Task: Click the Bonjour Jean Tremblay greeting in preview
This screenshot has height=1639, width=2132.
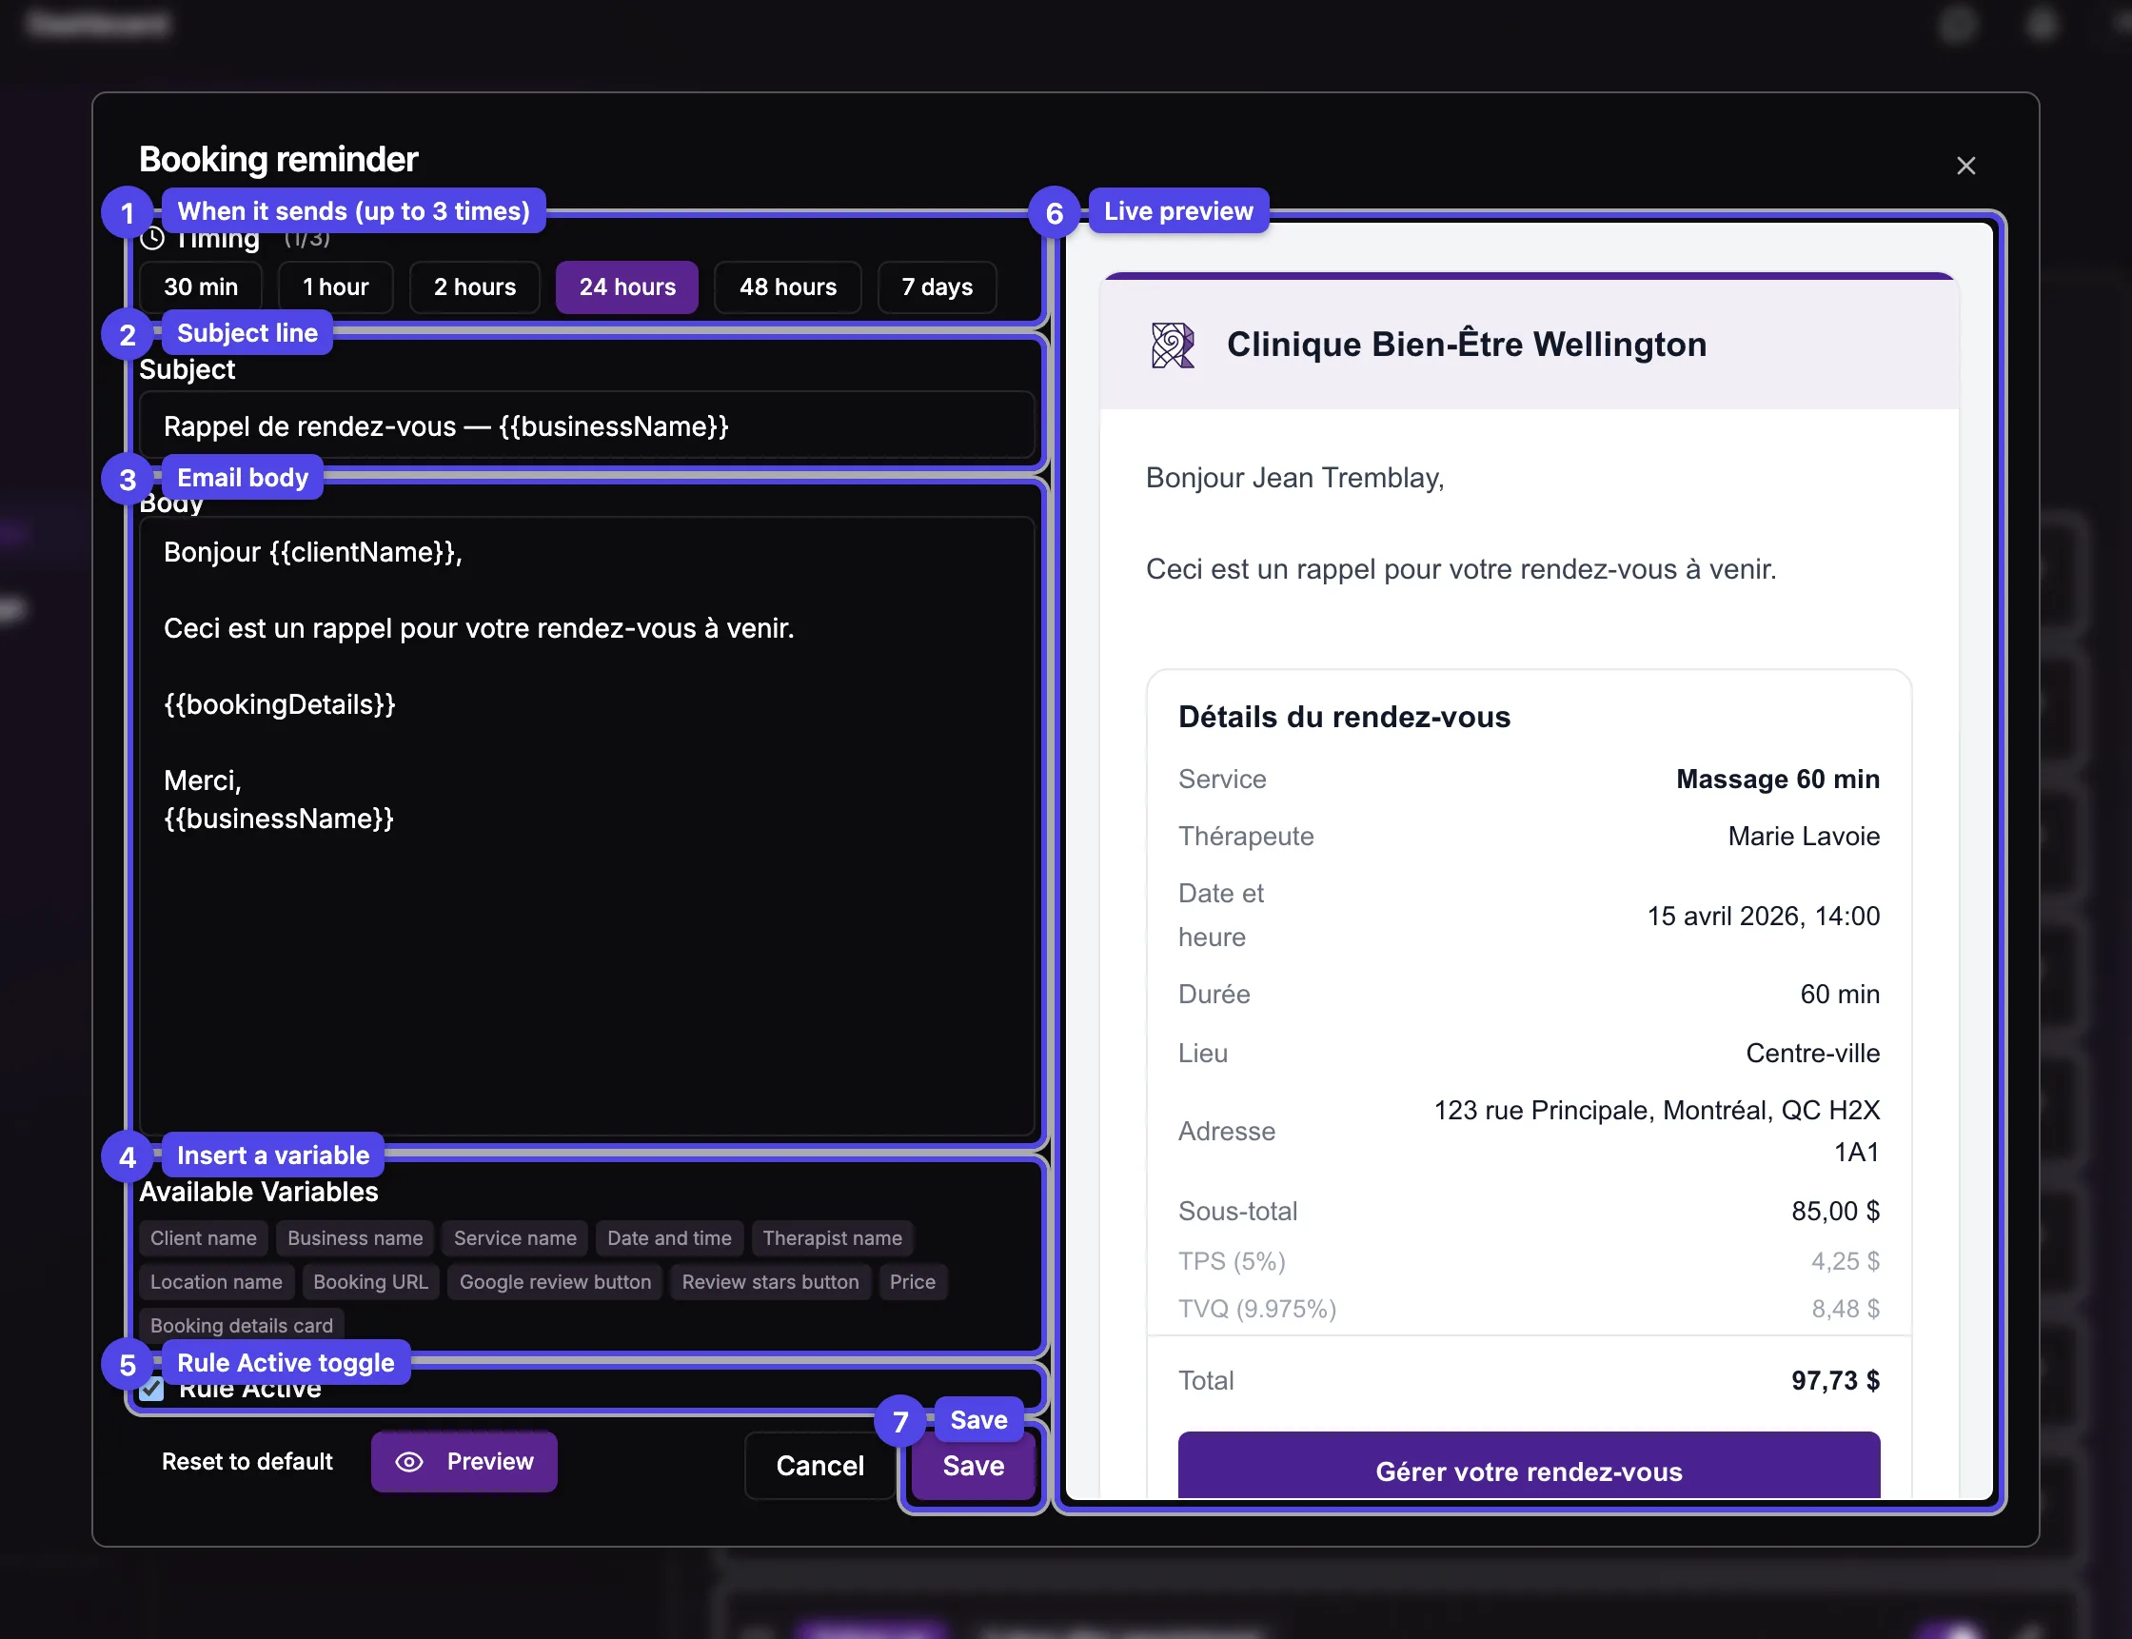Action: 1294,478
